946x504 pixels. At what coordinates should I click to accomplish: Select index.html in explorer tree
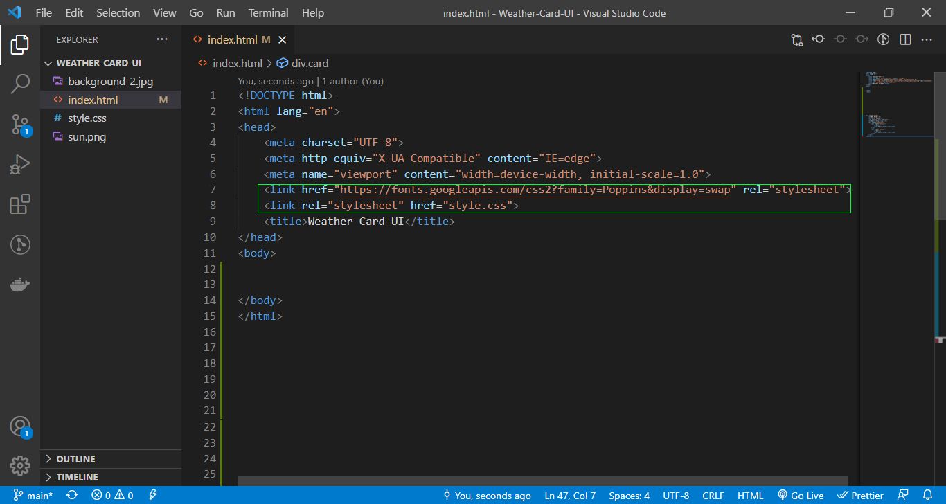[x=111, y=100]
